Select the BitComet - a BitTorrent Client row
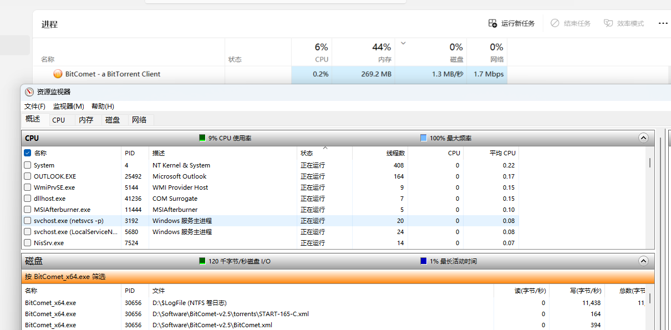Screen dimensions: 671x330 270,74
